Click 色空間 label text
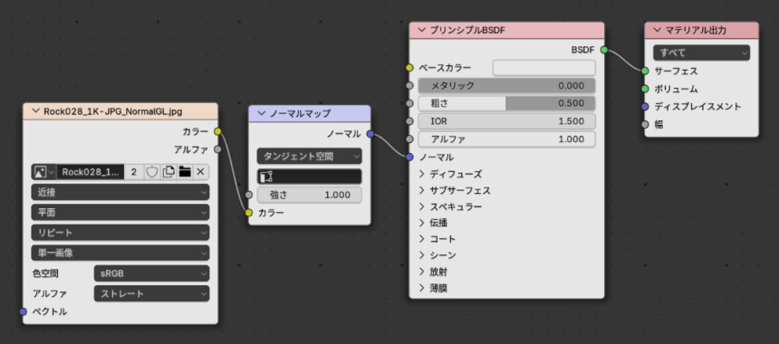The width and height of the screenshot is (779, 344). [x=45, y=273]
